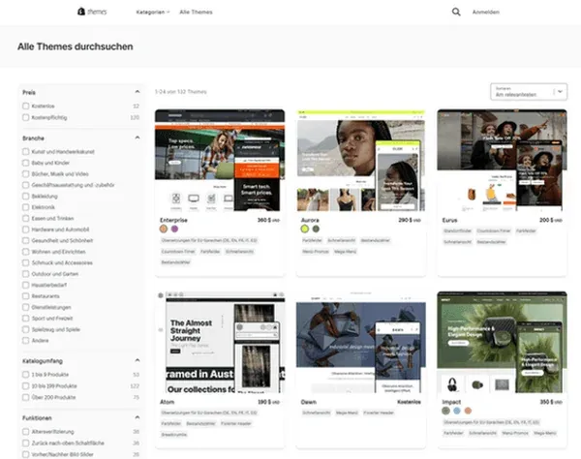Click the Eurus theme title
Image resolution: width=581 pixels, height=459 pixels.
click(449, 220)
